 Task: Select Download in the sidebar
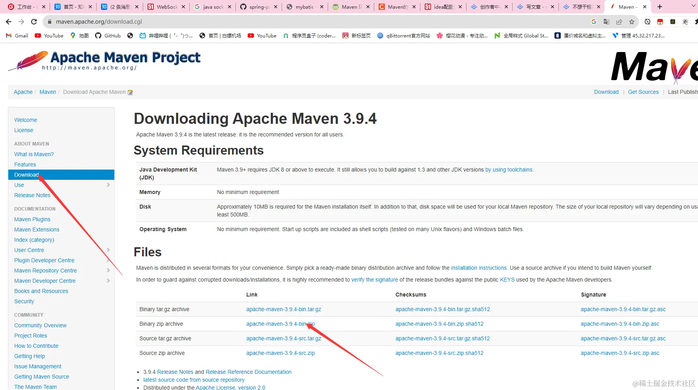[61, 175]
